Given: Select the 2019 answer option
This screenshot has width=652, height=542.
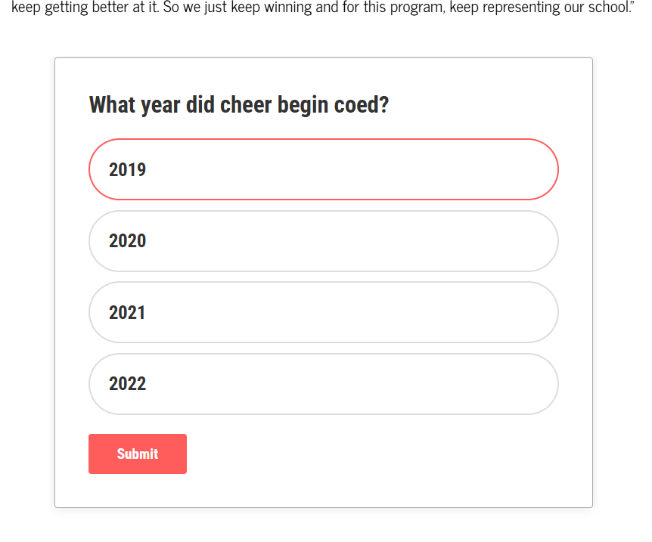Looking at the screenshot, I should click(323, 169).
